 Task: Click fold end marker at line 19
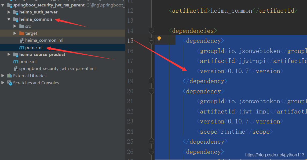point(151,81)
